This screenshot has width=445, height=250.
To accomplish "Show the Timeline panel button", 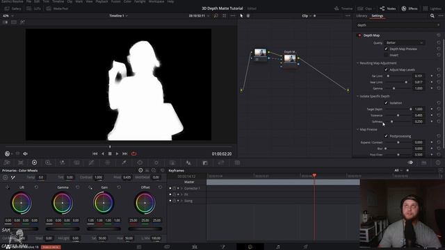I will (343, 8).
